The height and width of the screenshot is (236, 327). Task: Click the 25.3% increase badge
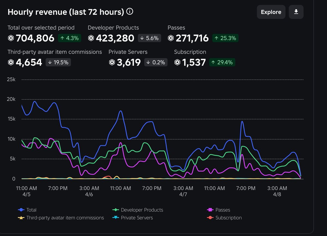click(225, 38)
